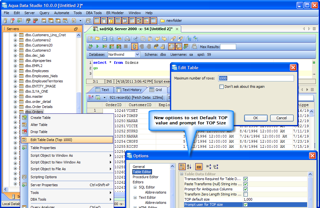Click the Options category list scroll-up arrow
This screenshot has width=320, height=208.
[x=172, y=166]
